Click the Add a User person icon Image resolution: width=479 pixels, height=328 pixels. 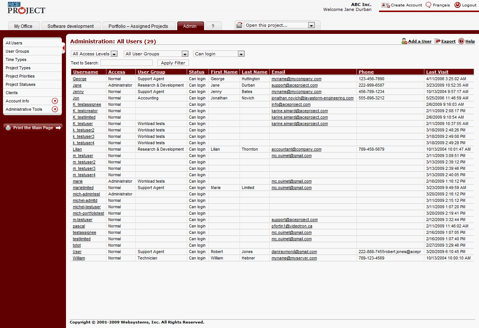click(404, 41)
